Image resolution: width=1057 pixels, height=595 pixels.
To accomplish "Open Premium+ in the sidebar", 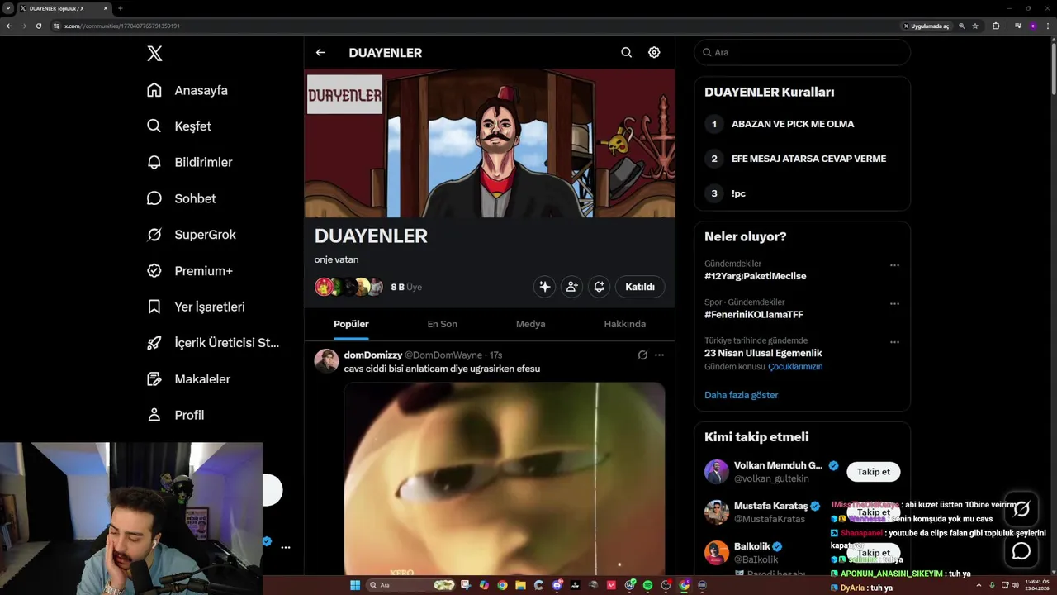I will click(189, 271).
